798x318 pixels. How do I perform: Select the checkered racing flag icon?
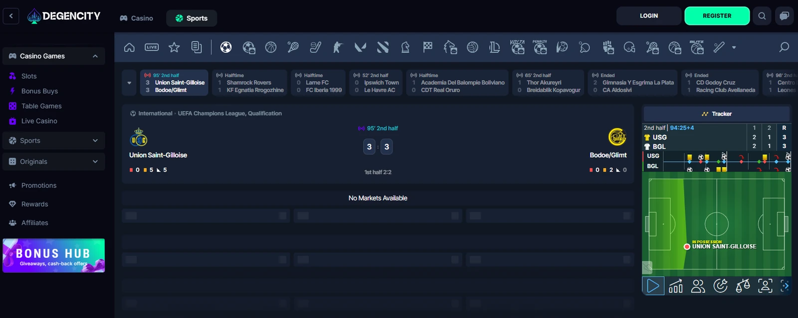427,47
